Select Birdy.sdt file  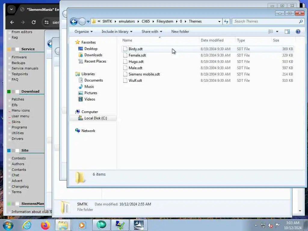click(208, 49)
